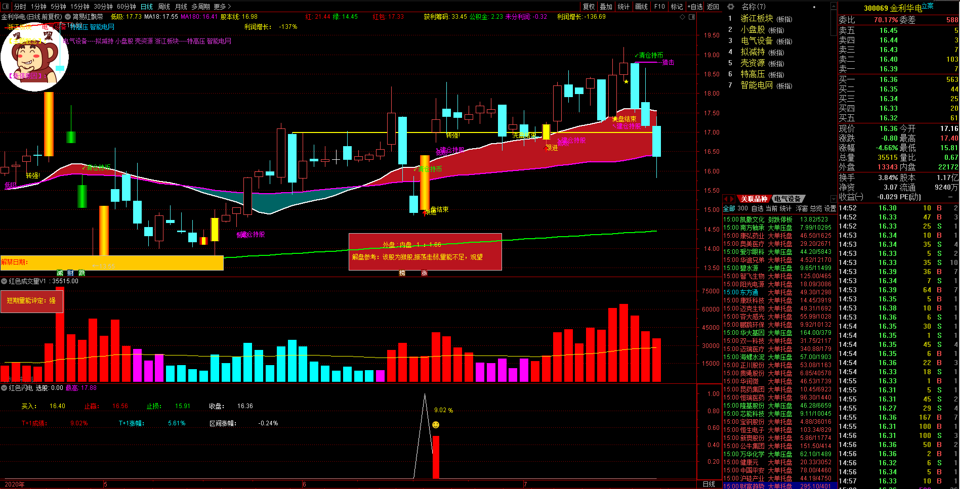Toggle 复权 price adjustment in the toolbar
This screenshot has height=489, width=960.
pos(589,7)
